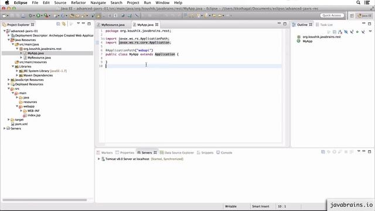The width and height of the screenshot is (375, 211).
Task: Click the New wizard toolbar icon
Action: (x=4, y=16)
